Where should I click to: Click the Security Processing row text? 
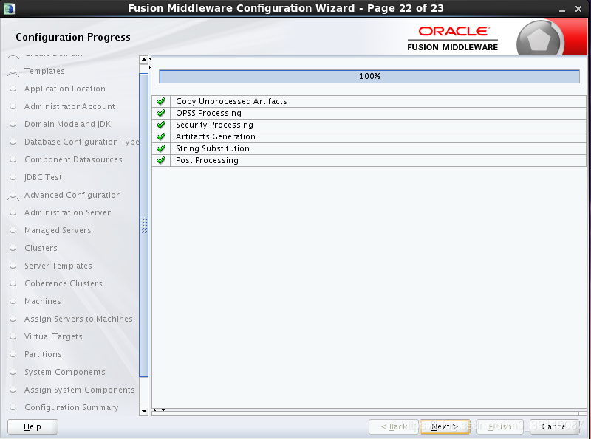(214, 125)
